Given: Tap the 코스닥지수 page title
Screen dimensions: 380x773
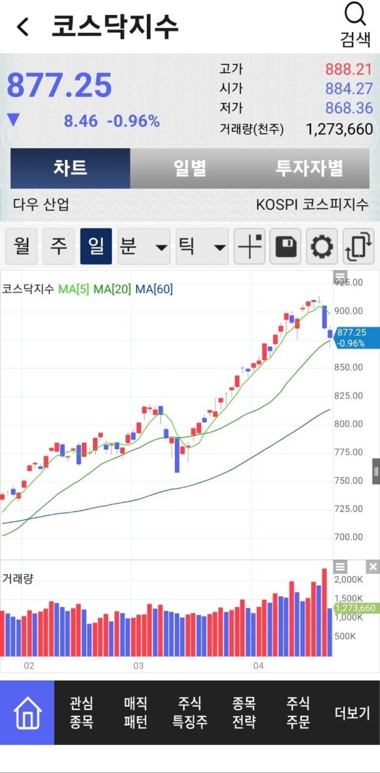Looking at the screenshot, I should (115, 27).
